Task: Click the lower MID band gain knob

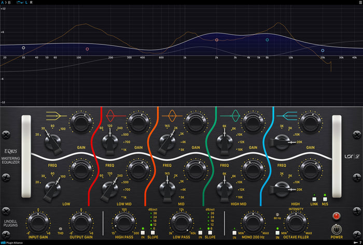Action: 196,170
